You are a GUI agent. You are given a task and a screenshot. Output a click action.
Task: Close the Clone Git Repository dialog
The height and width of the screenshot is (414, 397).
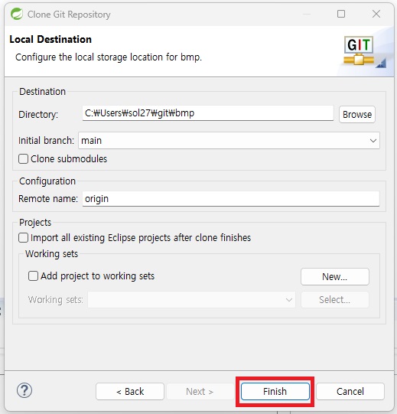(376, 14)
